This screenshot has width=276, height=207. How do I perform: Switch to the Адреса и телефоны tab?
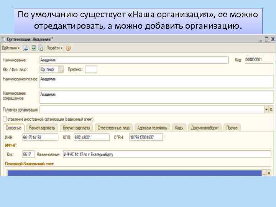click(152, 128)
